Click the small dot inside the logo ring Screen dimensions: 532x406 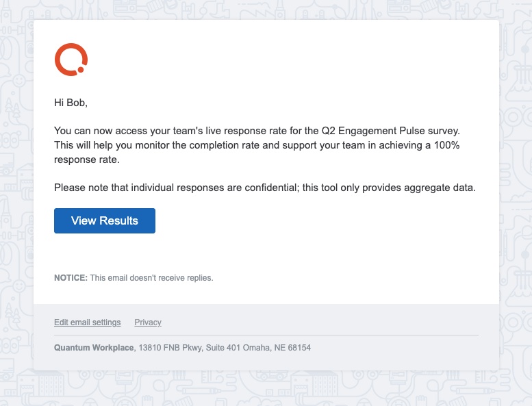click(81, 70)
